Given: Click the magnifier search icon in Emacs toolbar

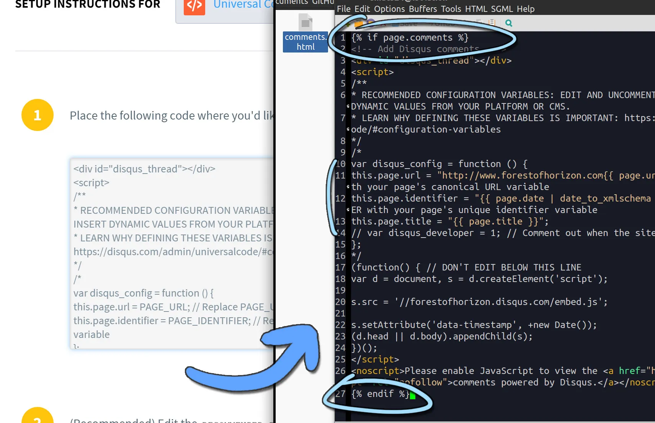Looking at the screenshot, I should tap(508, 23).
